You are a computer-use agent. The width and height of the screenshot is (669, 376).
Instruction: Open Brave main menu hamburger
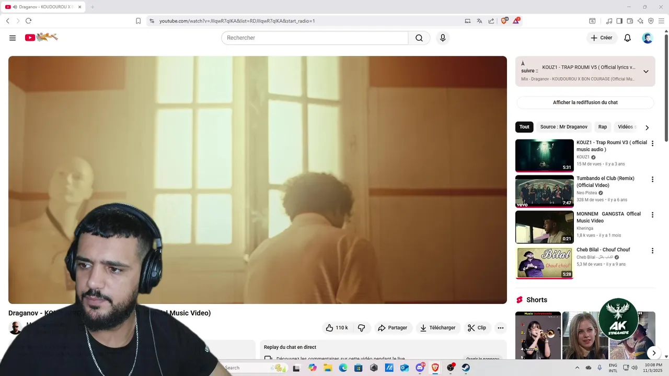coord(662,21)
